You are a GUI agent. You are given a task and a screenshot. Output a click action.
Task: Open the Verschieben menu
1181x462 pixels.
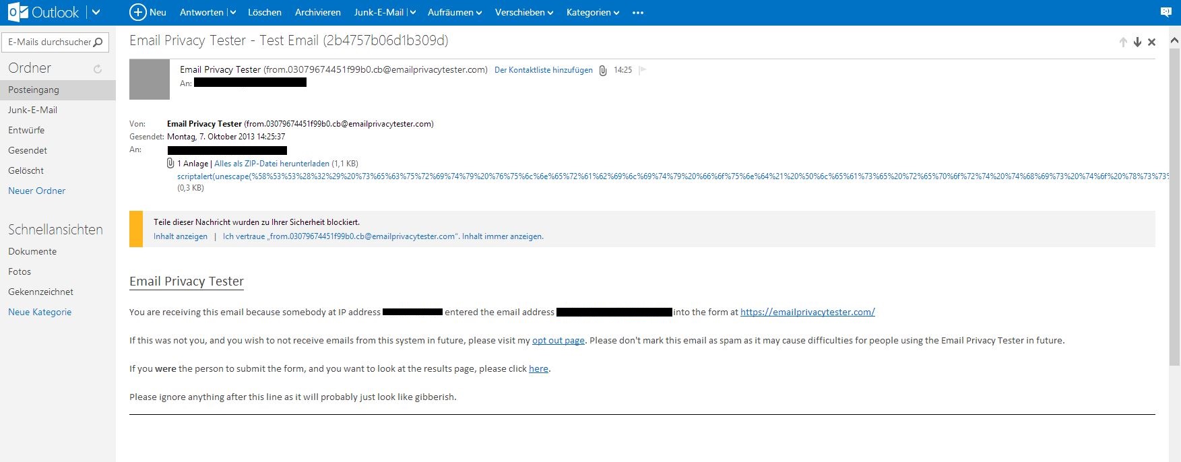pyautogui.click(x=524, y=12)
